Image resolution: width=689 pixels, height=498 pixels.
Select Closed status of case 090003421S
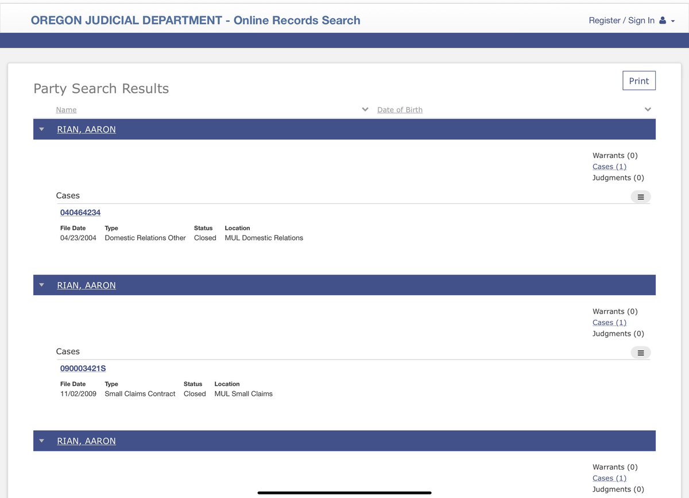coord(195,393)
